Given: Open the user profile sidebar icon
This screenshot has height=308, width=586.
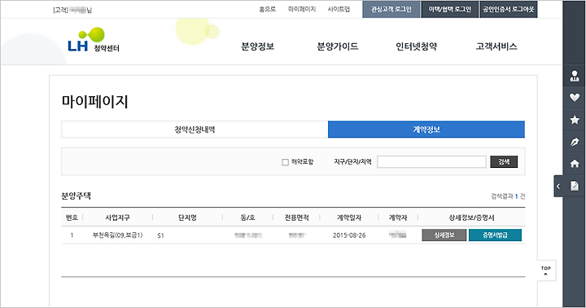Looking at the screenshot, I should [x=575, y=76].
